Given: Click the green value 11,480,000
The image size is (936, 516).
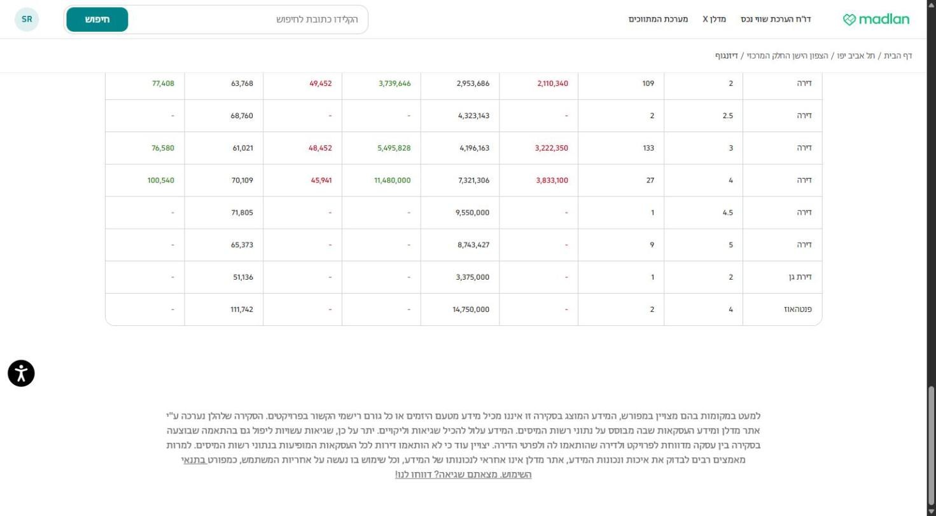Looking at the screenshot, I should point(393,180).
